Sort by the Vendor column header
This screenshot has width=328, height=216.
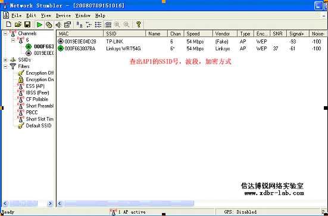tap(225, 33)
